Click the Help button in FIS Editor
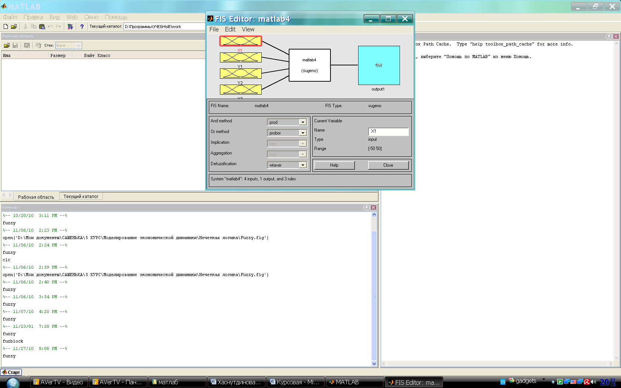Image resolution: width=621 pixels, height=388 pixels. [x=334, y=165]
